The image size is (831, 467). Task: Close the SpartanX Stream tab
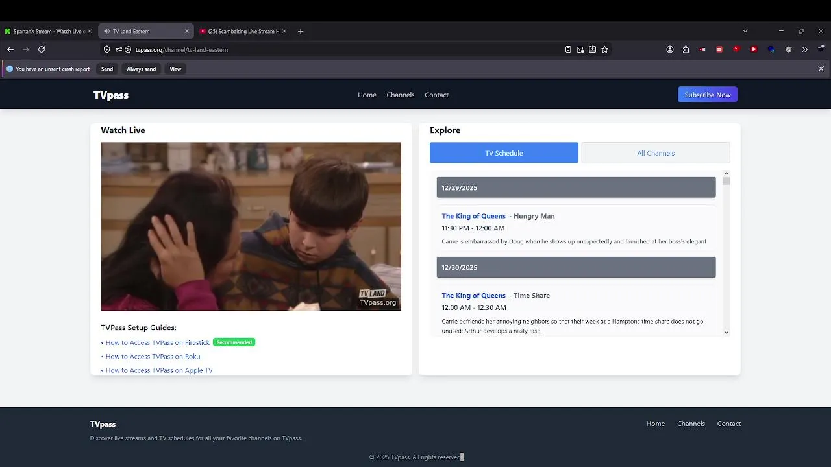[90, 31]
